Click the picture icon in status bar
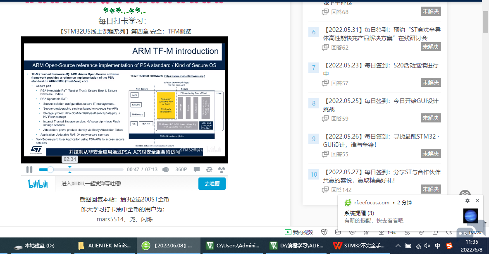Image resolution: width=489 pixels, height=254 pixels. 338,232
